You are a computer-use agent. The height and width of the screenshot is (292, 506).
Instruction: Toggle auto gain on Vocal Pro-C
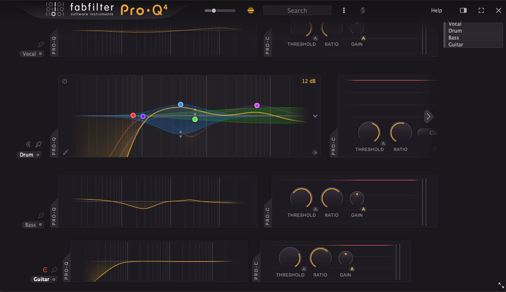pos(363,38)
